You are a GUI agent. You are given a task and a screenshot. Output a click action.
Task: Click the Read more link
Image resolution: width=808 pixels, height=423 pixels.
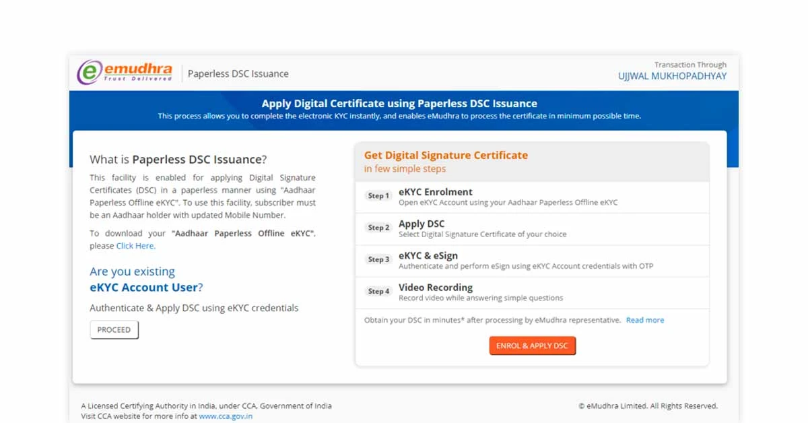(x=644, y=320)
